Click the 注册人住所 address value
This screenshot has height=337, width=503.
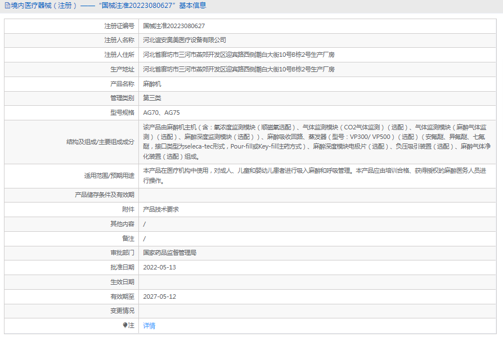click(x=239, y=55)
